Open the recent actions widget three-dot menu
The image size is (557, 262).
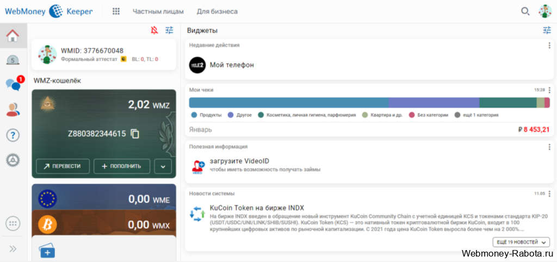(549, 46)
